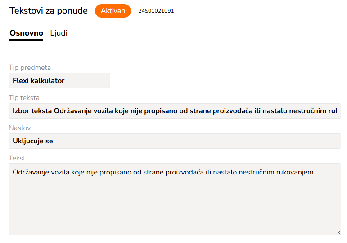Click the Naslov field containing Ukljucuje se

point(175,141)
